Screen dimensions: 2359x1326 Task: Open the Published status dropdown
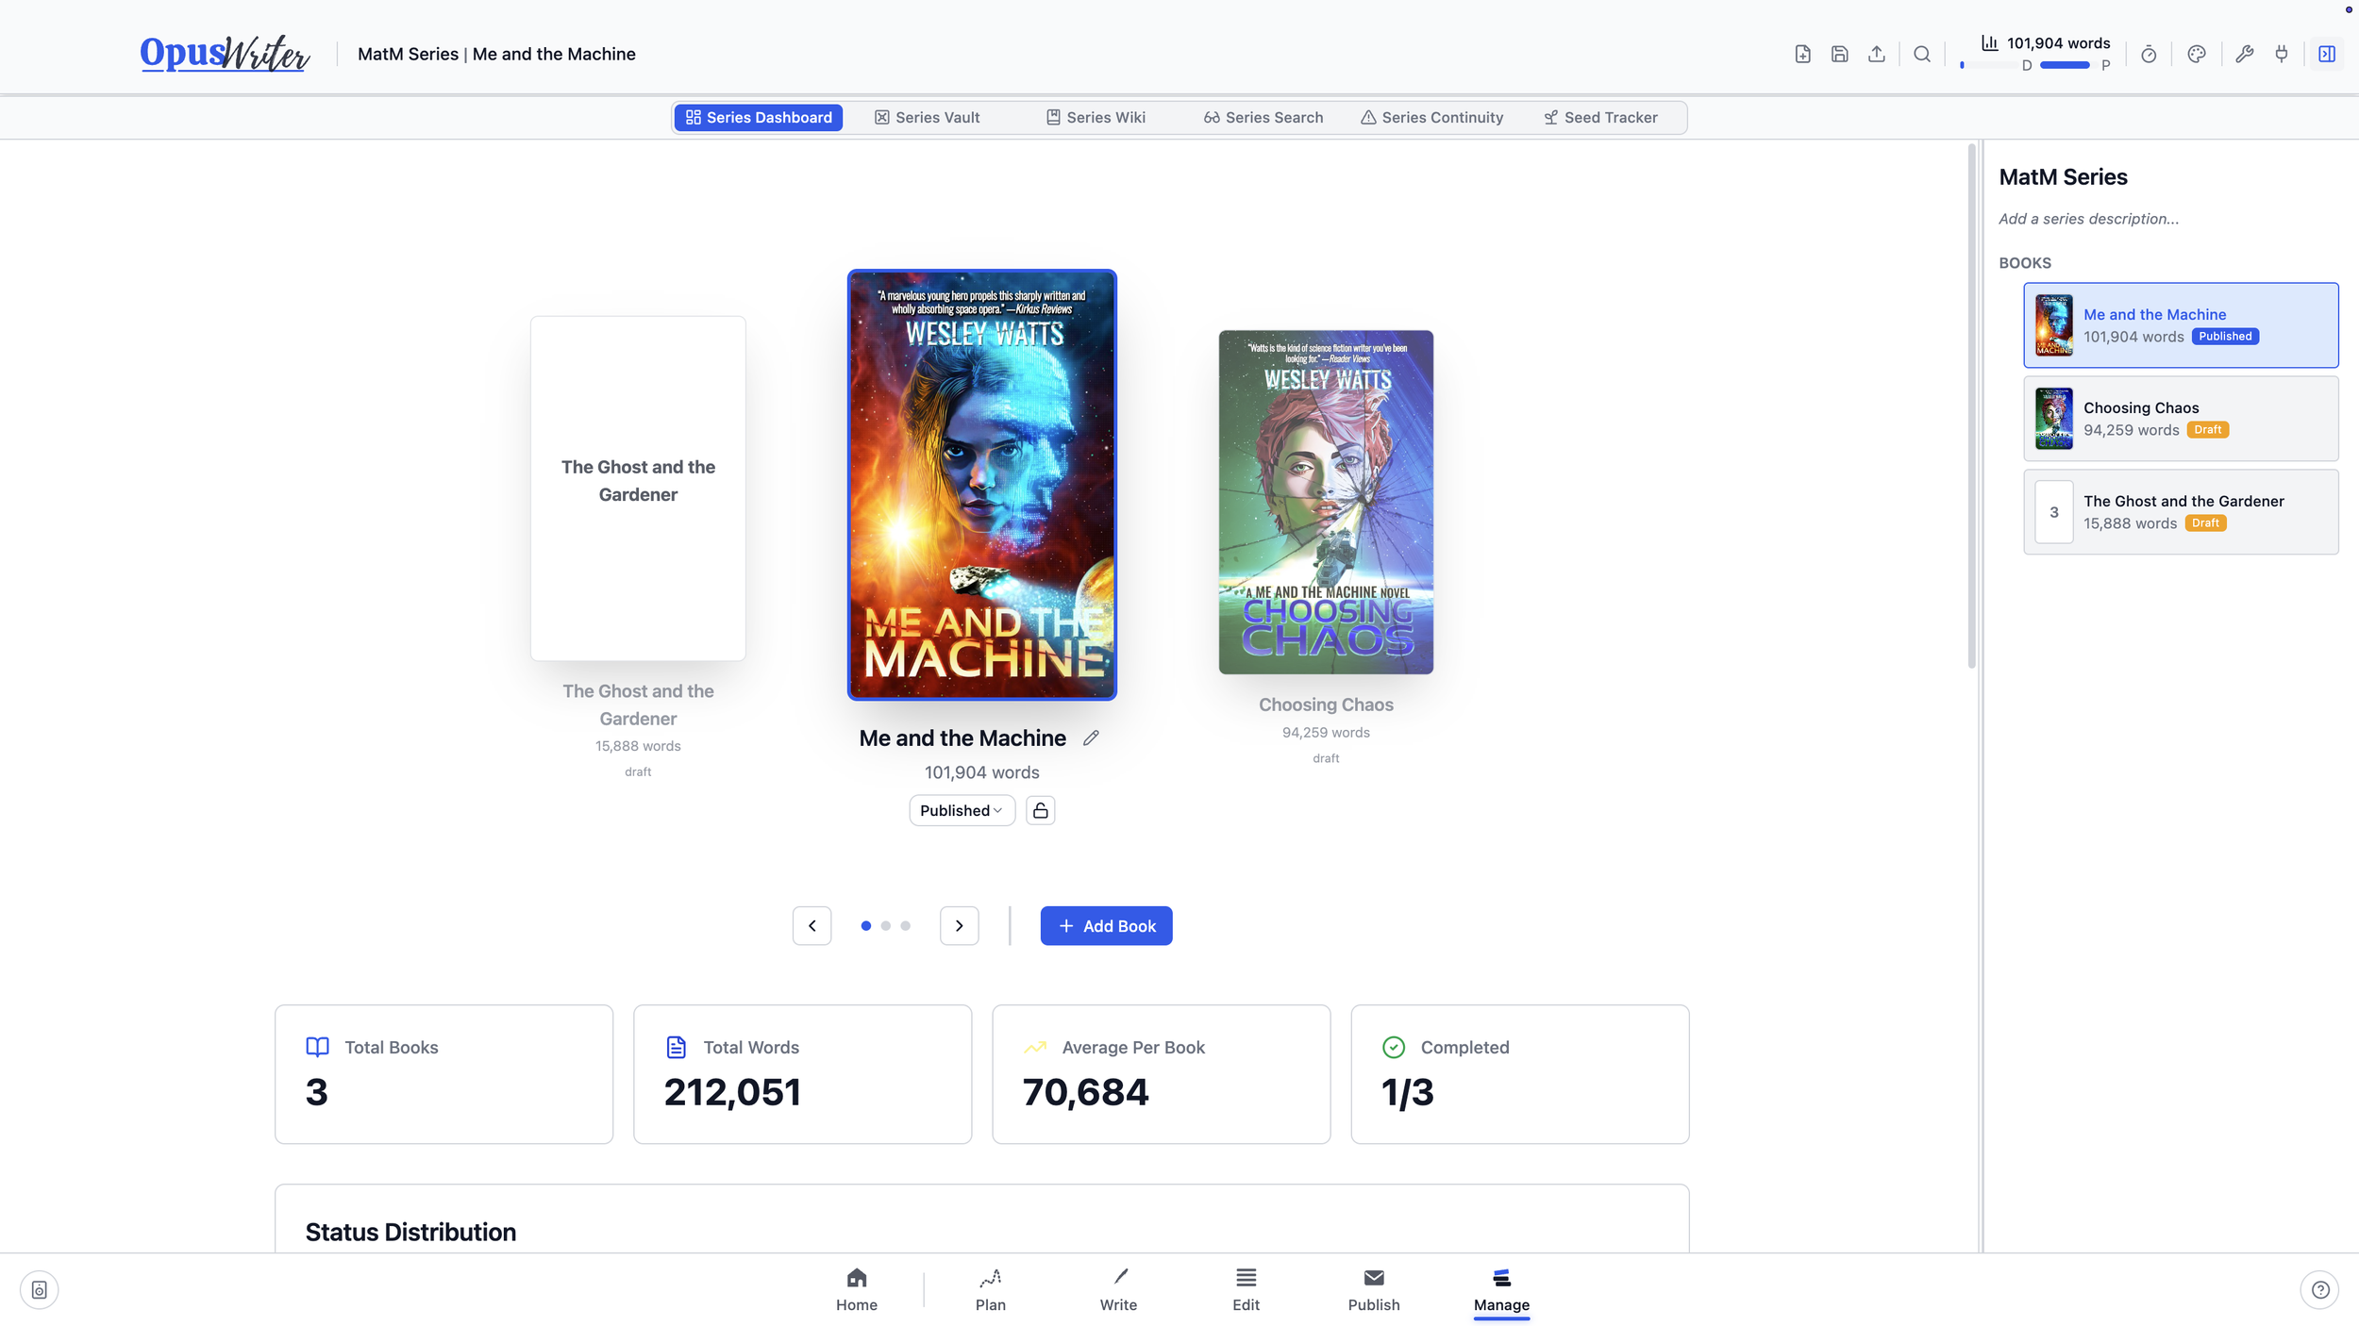[x=962, y=810]
